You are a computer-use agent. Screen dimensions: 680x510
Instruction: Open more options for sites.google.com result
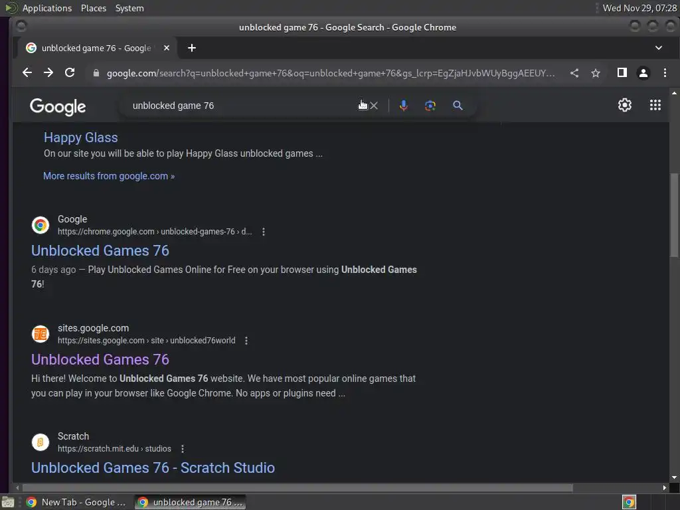[246, 341]
